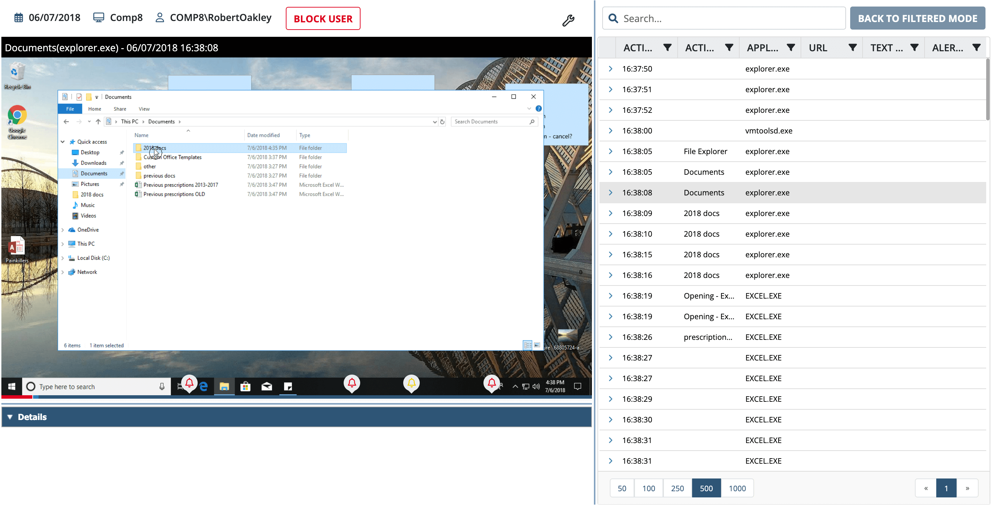The image size is (991, 506).
Task: Click the user icon near COMP8\RobertOakley
Action: pyautogui.click(x=160, y=18)
